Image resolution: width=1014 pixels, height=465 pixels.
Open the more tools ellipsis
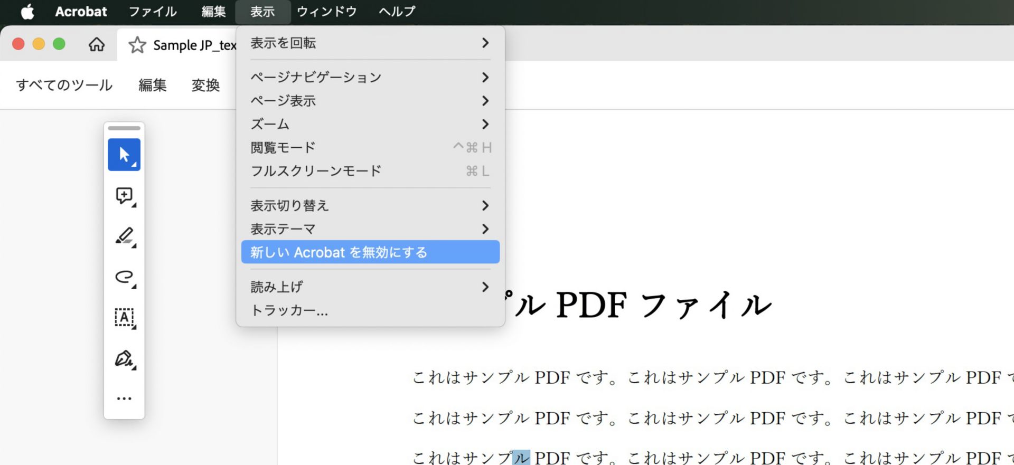click(x=124, y=398)
